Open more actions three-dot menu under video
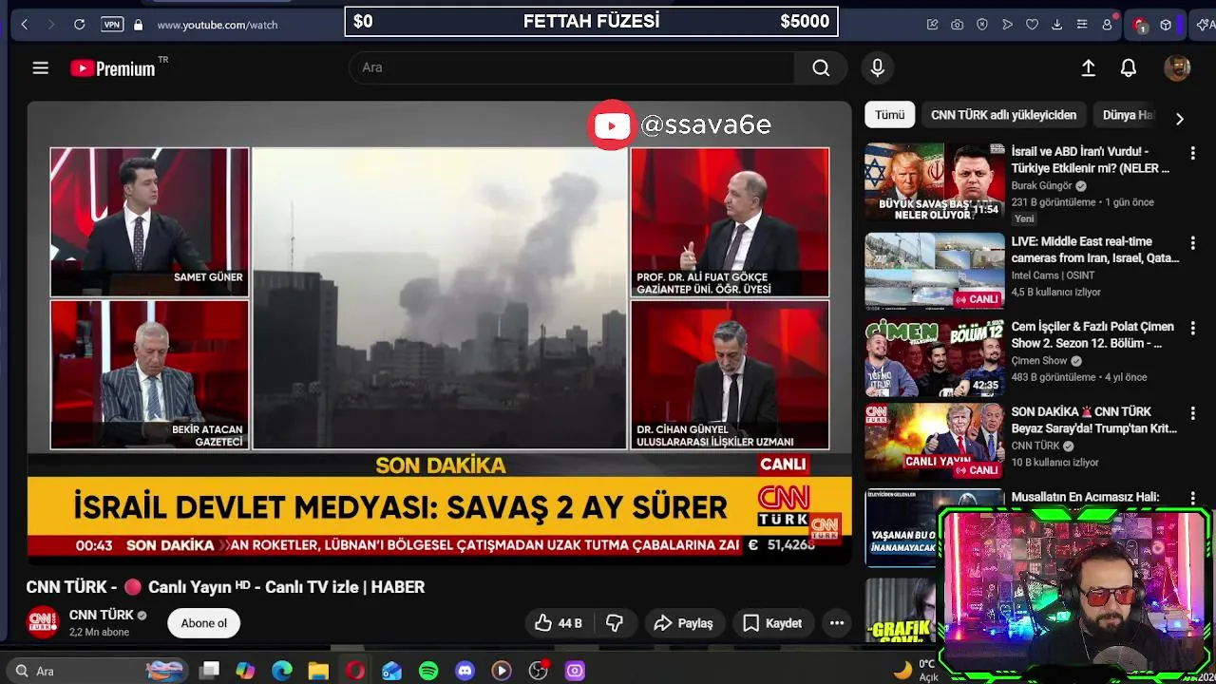Image resolution: width=1216 pixels, height=684 pixels. pyautogui.click(x=837, y=623)
